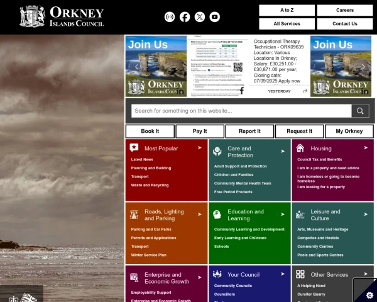Open Council Tax and Benefits link

point(320,159)
